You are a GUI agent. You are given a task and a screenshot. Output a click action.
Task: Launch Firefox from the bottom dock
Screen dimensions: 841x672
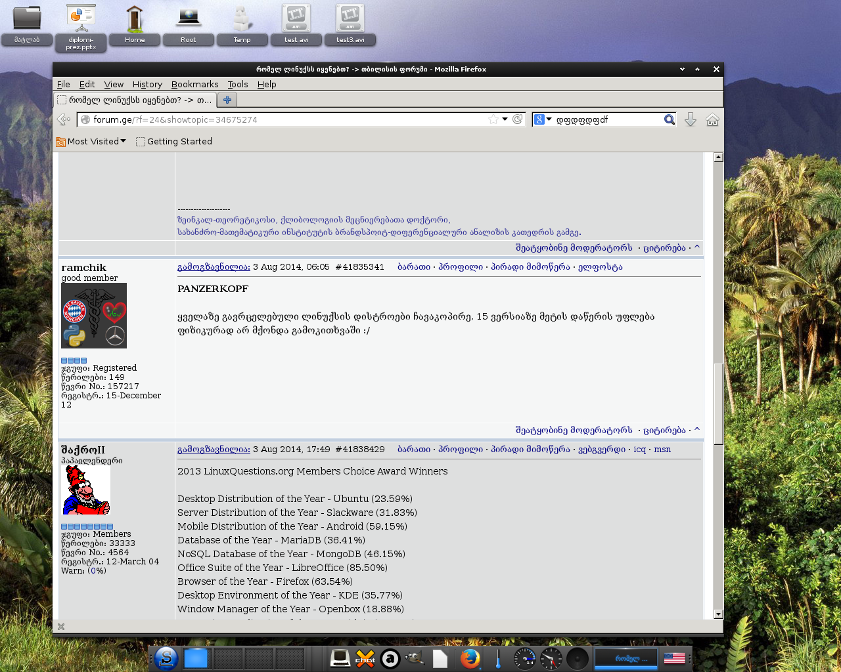tap(470, 658)
